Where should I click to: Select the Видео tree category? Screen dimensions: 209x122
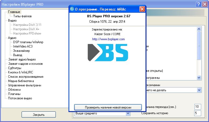(x=12, y=21)
